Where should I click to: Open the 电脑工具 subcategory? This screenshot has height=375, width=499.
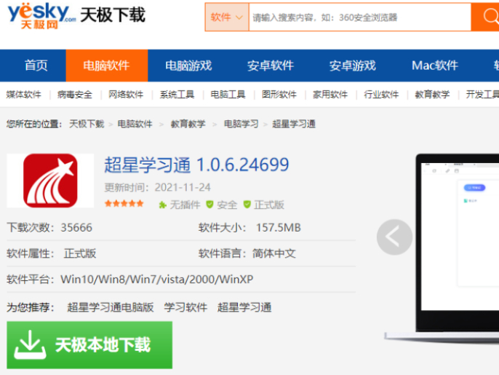pyautogui.click(x=228, y=95)
